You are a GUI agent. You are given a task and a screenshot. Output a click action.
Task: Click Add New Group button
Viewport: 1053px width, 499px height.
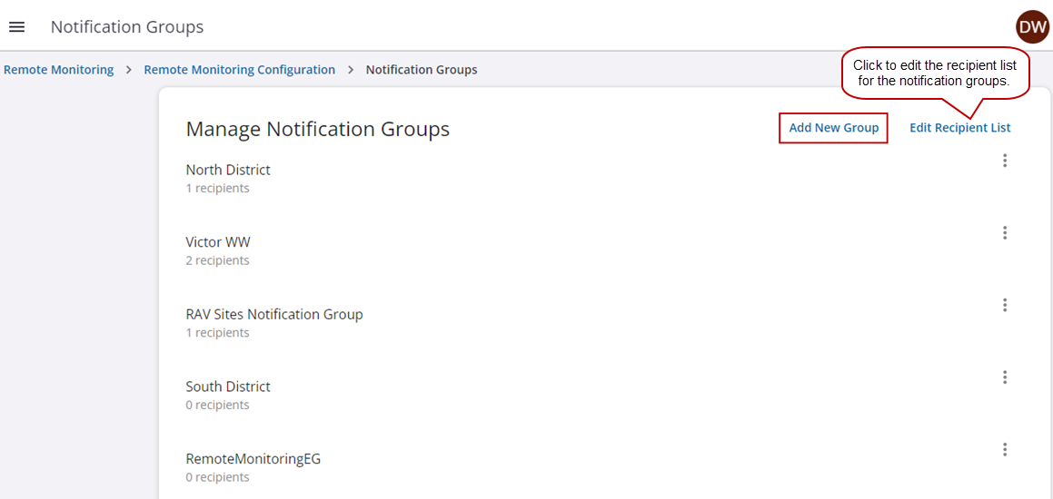pyautogui.click(x=833, y=128)
